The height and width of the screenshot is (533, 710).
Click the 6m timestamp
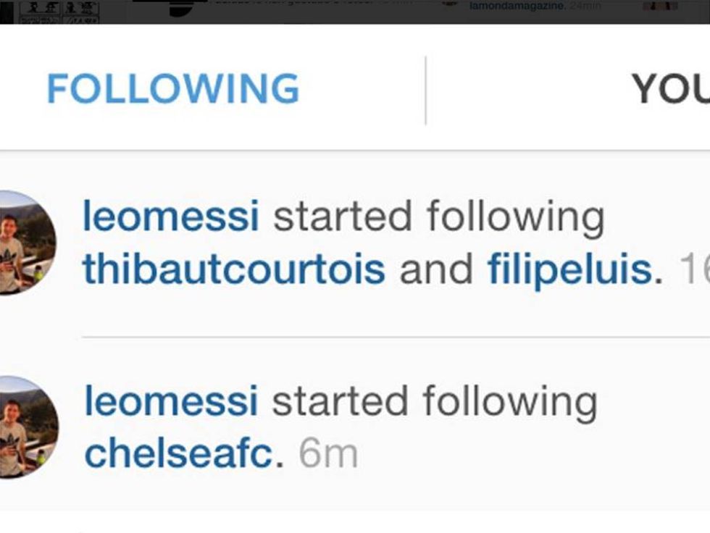point(329,454)
